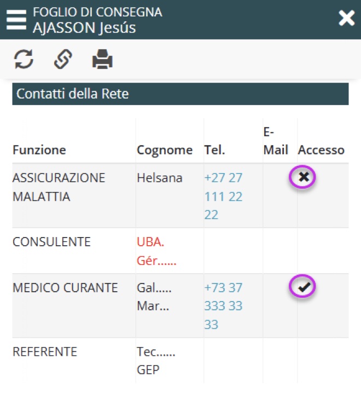Click the Accesso column header
Screen dimensions: 361x393
point(321,150)
